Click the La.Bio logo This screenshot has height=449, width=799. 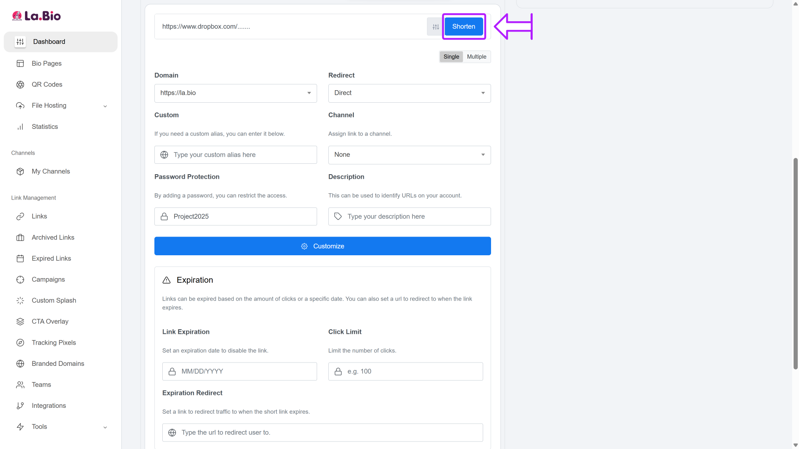(x=37, y=16)
